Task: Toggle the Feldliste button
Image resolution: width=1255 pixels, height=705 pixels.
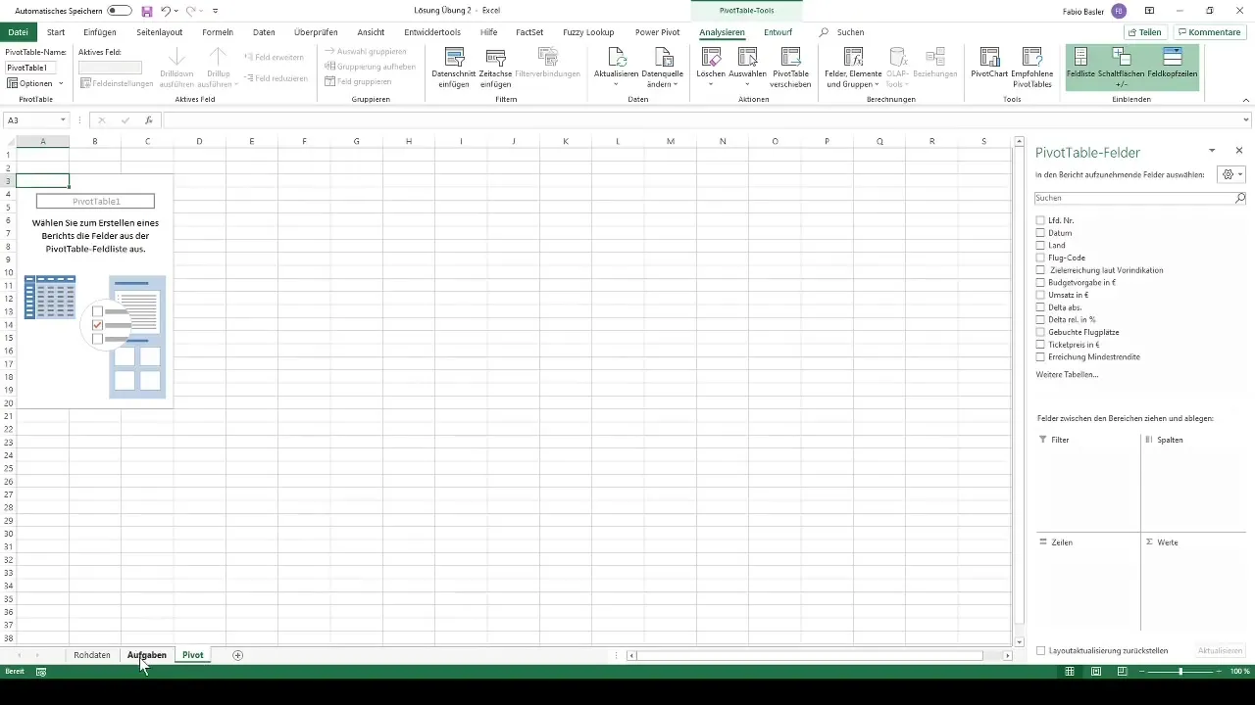Action: [1081, 67]
